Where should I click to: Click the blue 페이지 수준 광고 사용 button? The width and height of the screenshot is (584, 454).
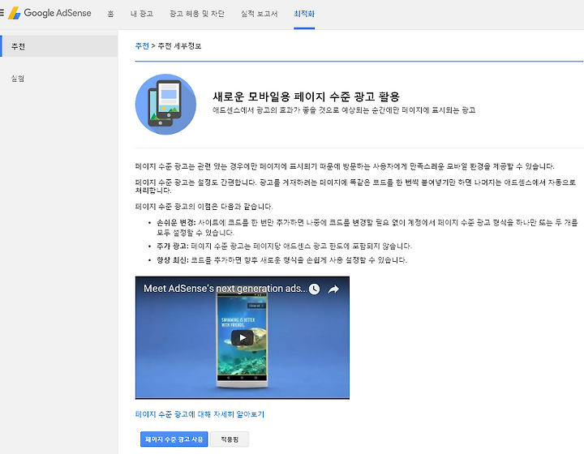(174, 439)
